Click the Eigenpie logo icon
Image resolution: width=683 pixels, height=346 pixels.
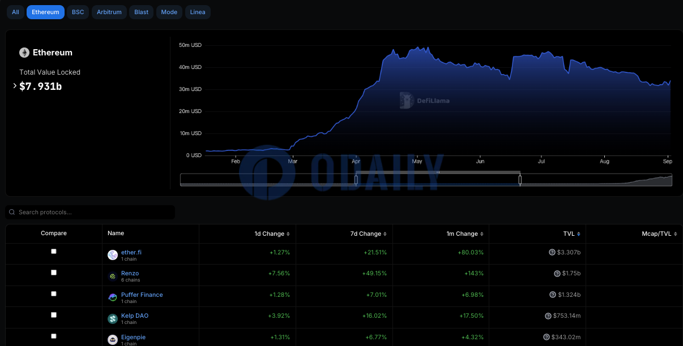pyautogui.click(x=113, y=340)
